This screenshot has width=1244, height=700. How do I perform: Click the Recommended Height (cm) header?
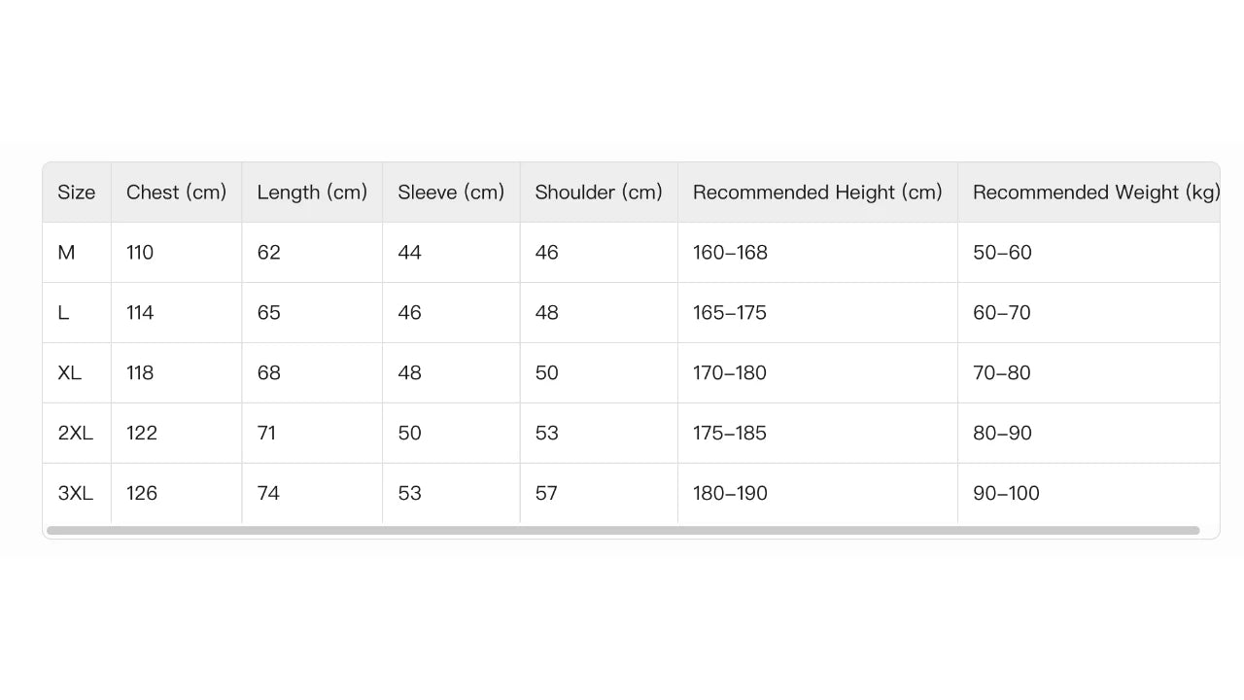[x=817, y=192]
